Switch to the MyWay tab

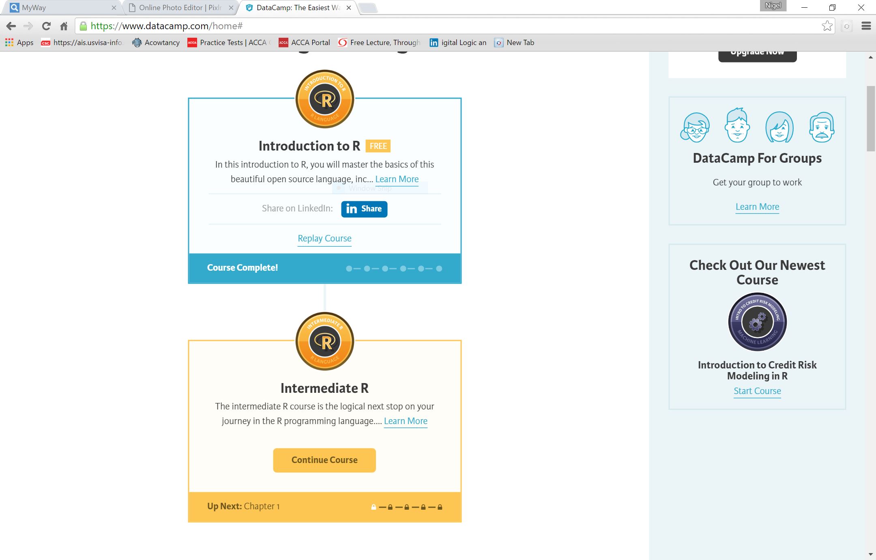tap(61, 8)
